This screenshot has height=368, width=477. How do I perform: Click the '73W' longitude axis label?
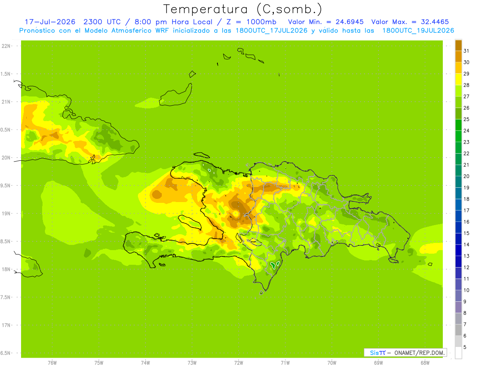(192, 363)
